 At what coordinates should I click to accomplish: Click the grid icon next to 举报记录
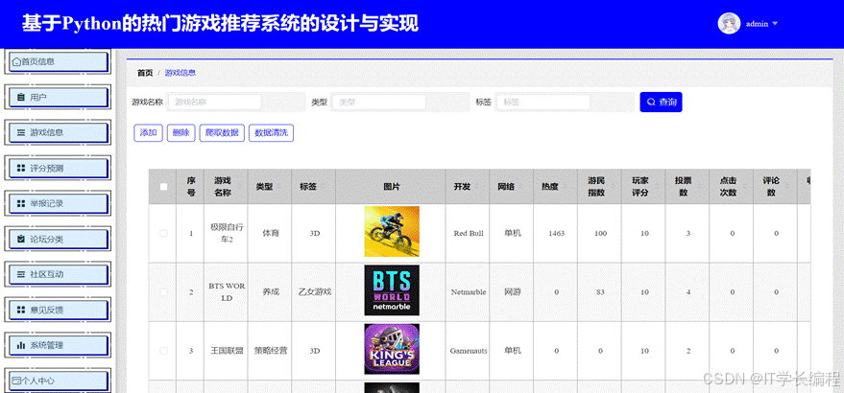tap(21, 204)
